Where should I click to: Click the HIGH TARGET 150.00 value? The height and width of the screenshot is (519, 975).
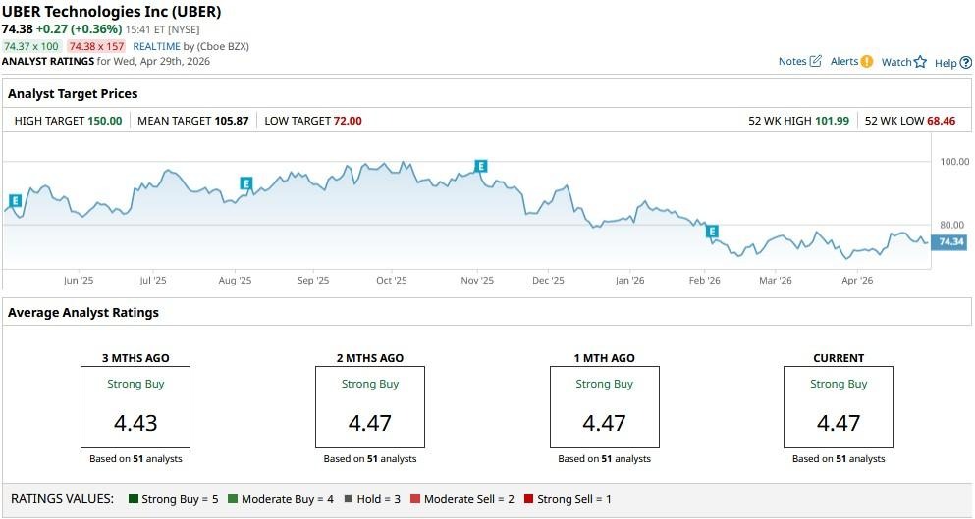coord(104,121)
